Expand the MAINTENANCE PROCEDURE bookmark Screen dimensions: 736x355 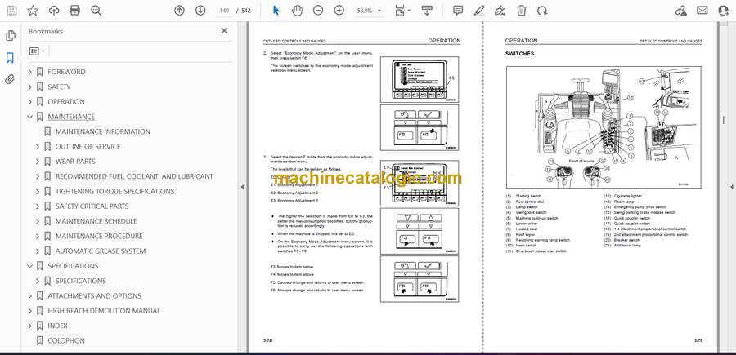(38, 236)
